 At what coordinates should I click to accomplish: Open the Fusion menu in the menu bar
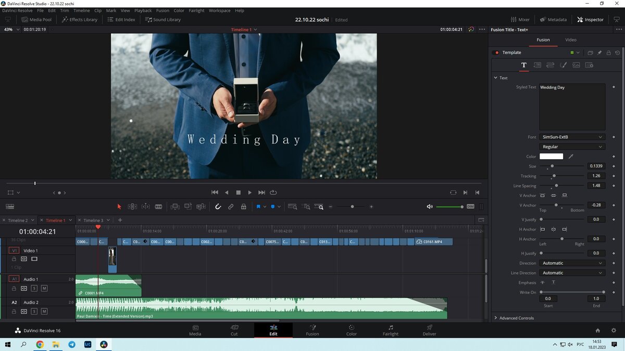(x=162, y=10)
